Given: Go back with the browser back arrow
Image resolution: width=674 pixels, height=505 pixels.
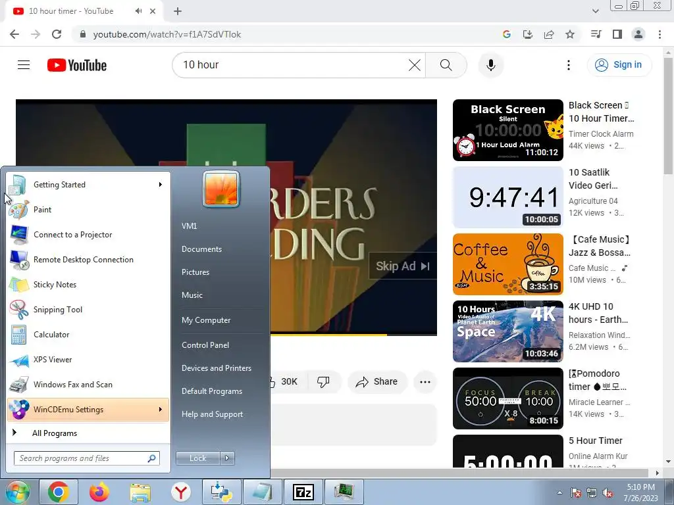Looking at the screenshot, I should tap(14, 34).
